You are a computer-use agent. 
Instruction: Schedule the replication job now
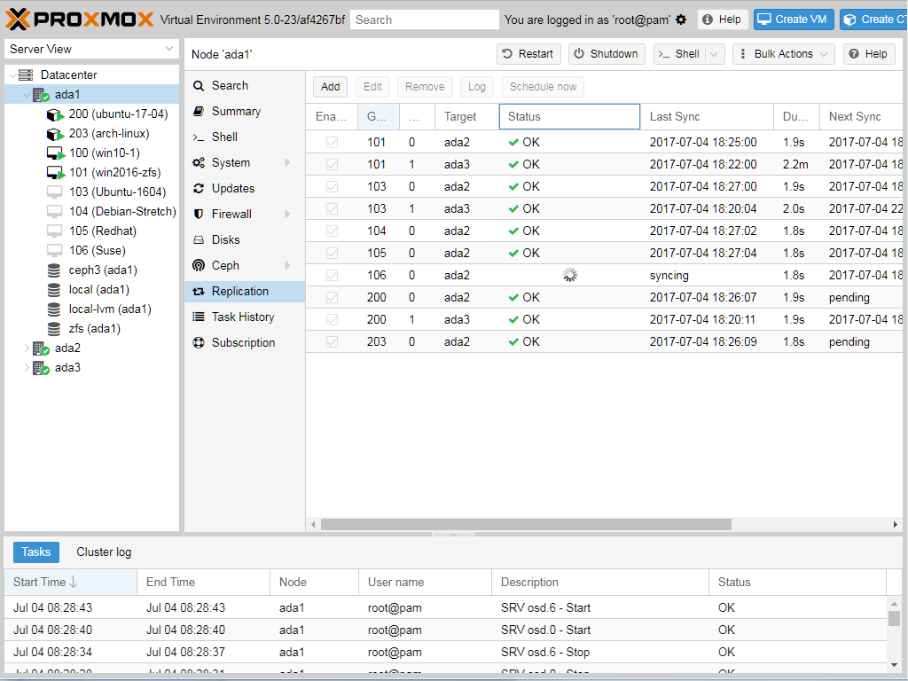(x=542, y=86)
